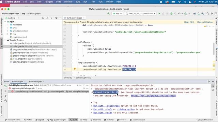Click the eye view options icon in the Build panel
The image size is (218, 122).
click(5, 100)
